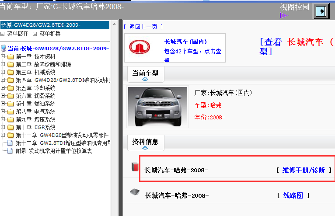Click folder icon for 第一章 技术资料
Screen dimensions: 335x216
[x=10, y=56]
